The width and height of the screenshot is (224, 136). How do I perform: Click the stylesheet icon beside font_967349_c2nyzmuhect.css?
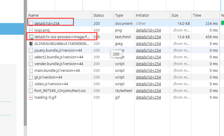pos(31,91)
